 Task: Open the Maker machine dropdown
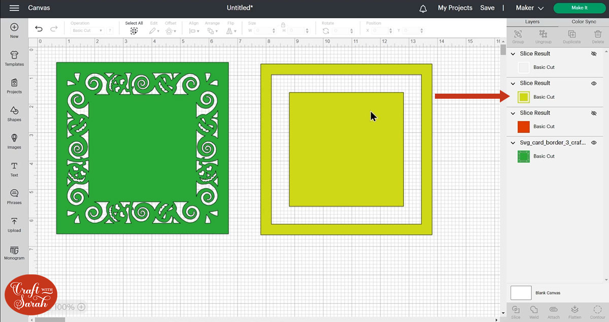tap(529, 8)
